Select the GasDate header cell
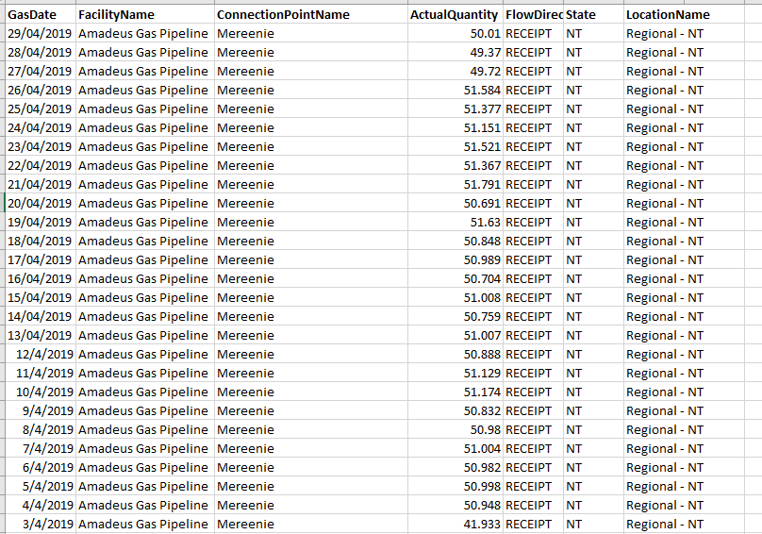This screenshot has height=534, width=762. (41, 14)
